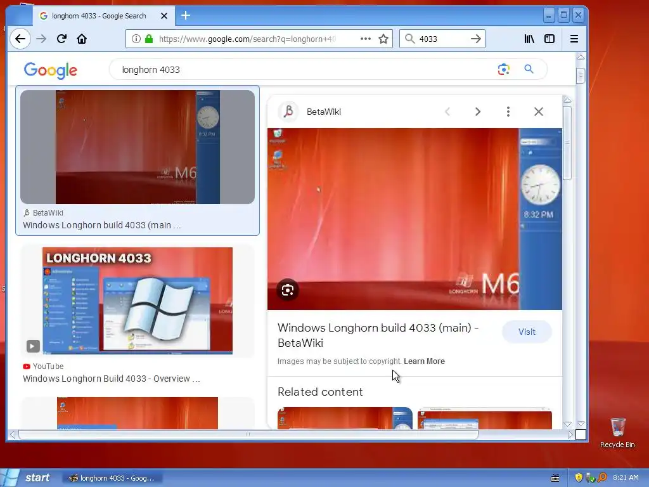Screen dimensions: 649x487
Task: Click 'Windows Longhorn build 4033 (main ...' result title
Action: [102, 225]
